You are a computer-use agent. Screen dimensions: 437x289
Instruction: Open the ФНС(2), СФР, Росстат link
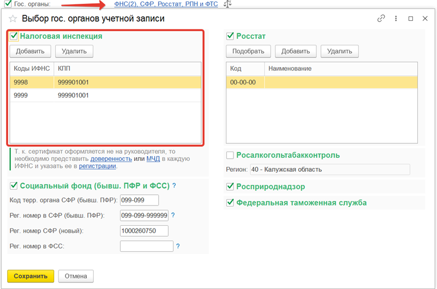click(166, 4)
